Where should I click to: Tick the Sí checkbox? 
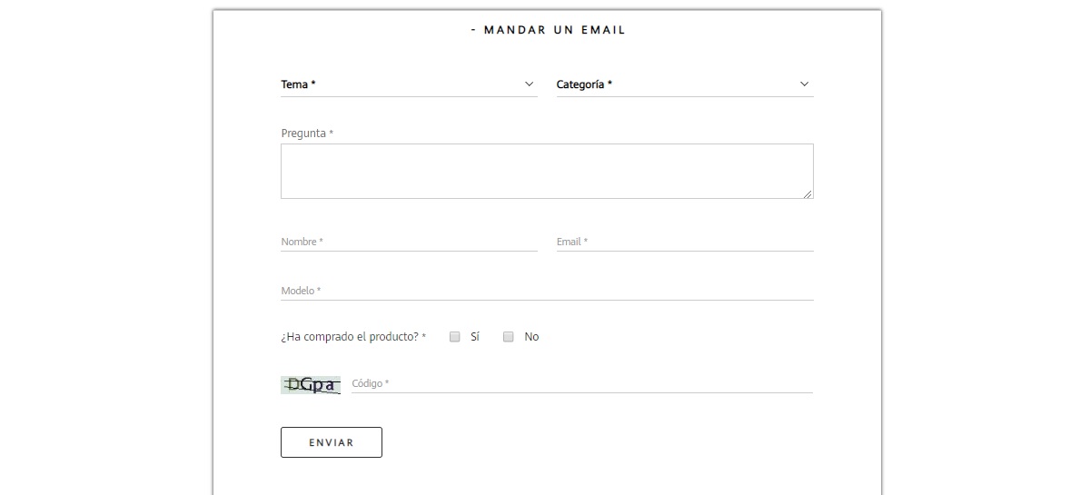point(455,337)
